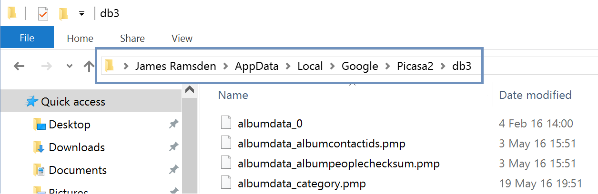This screenshot has height=194, width=598.
Task: Click the Documents folder icon in sidebar
Action: 40,170
